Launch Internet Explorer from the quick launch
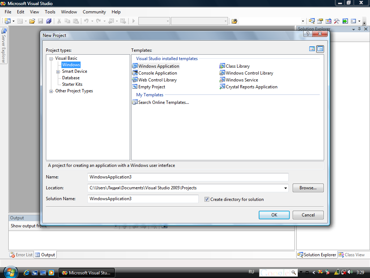The height and width of the screenshot is (278, 370). pos(26,273)
